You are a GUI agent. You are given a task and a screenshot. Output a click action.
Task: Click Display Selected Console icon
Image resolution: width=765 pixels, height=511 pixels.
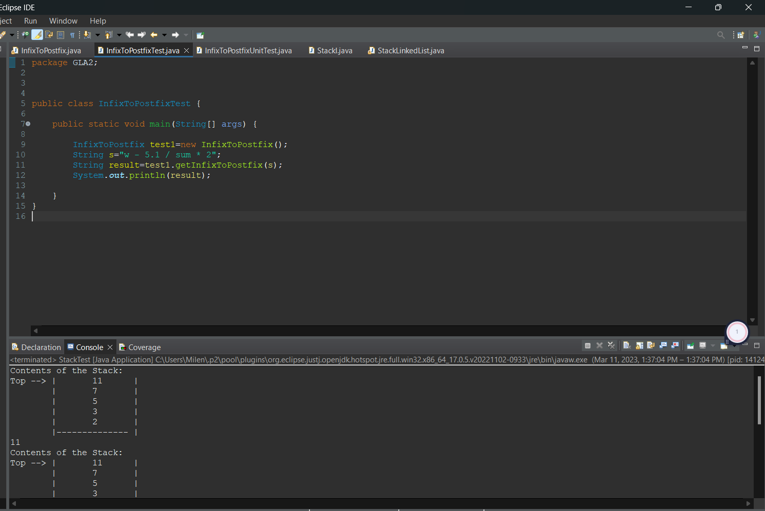click(703, 345)
